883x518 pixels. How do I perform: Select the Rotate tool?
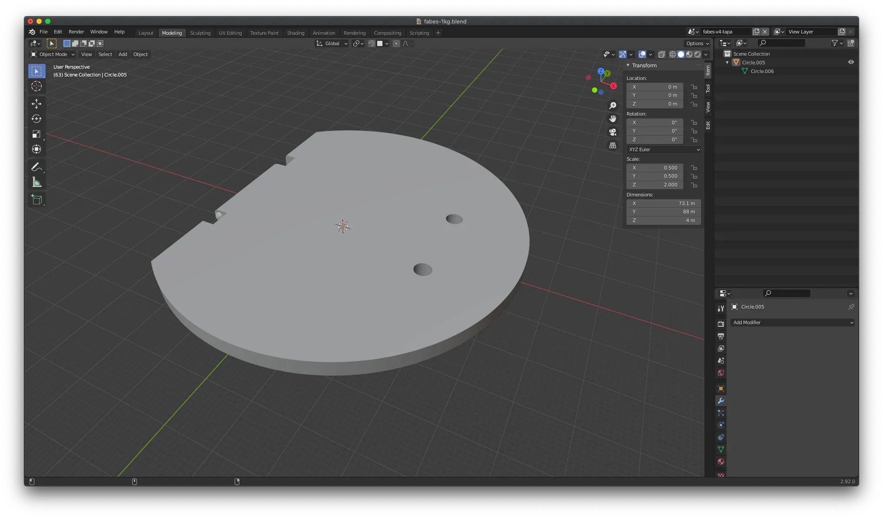tap(37, 119)
